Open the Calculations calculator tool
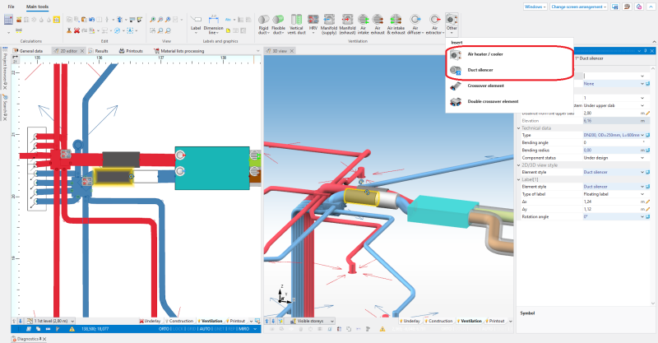 8,19
